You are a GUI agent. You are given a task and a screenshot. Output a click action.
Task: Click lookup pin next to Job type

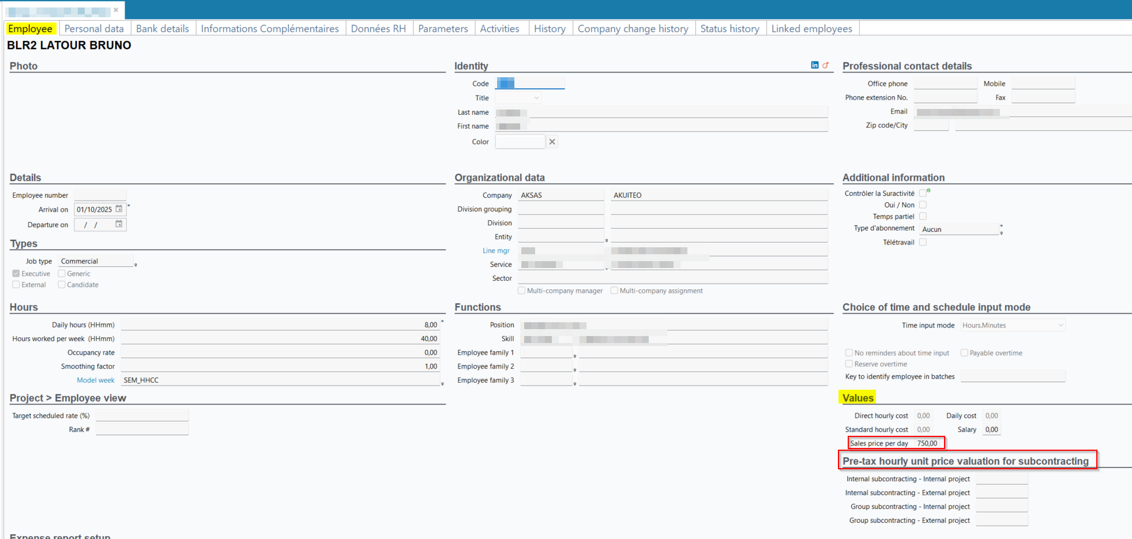[x=136, y=265]
